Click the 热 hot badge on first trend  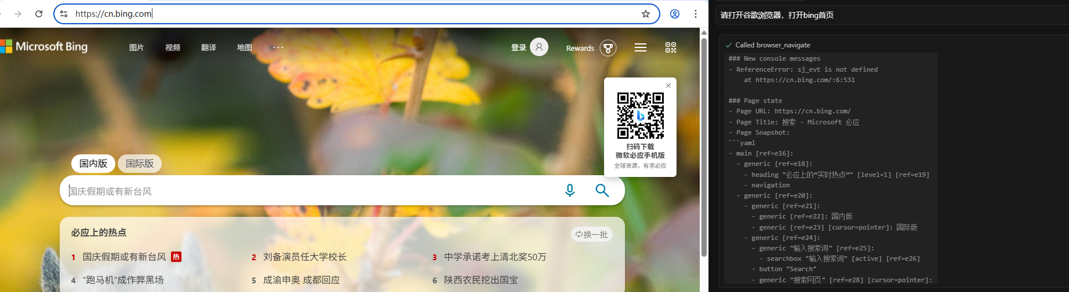tap(176, 257)
